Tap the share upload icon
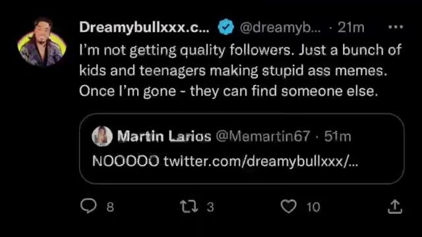Screen dimensions: 422x237 click(395, 206)
